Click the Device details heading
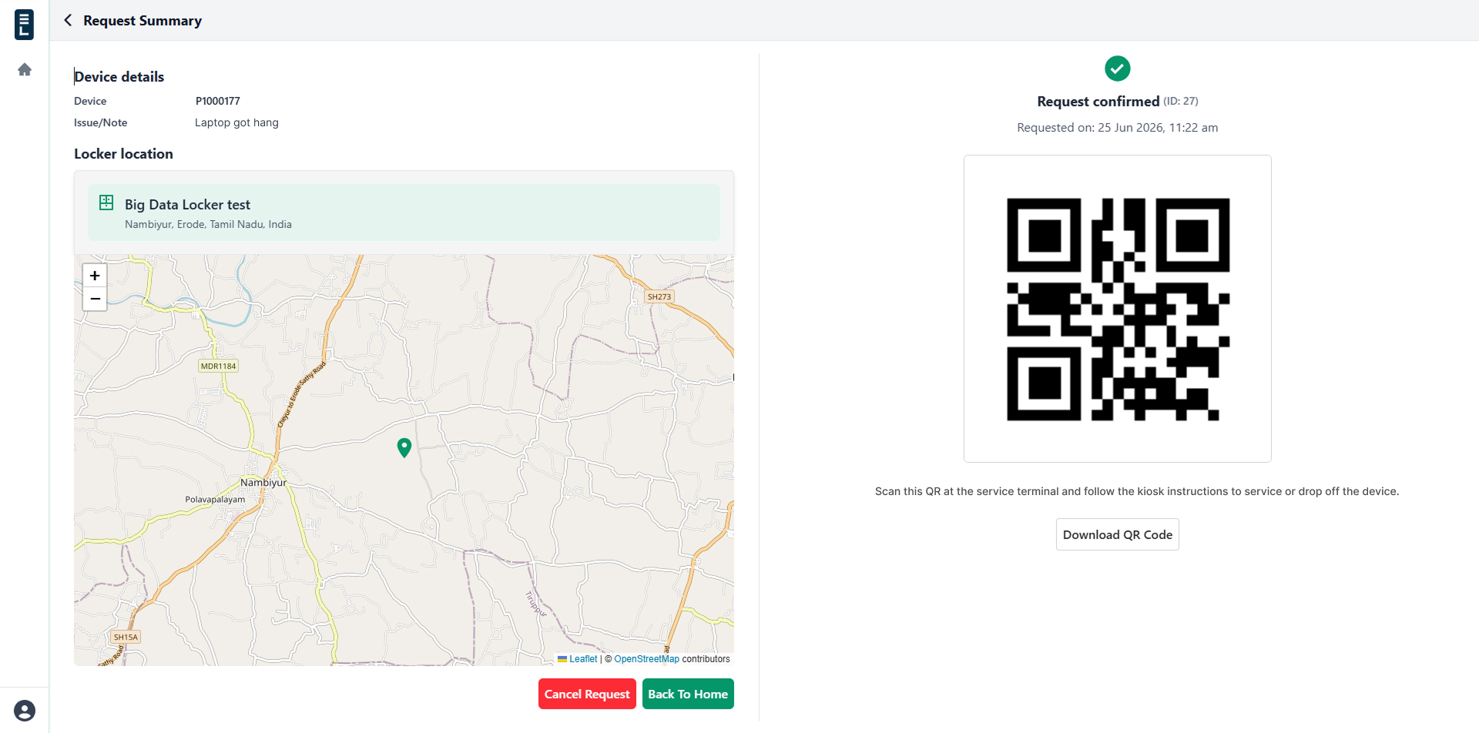Viewport: 1479px width, 733px height. pyautogui.click(x=119, y=76)
